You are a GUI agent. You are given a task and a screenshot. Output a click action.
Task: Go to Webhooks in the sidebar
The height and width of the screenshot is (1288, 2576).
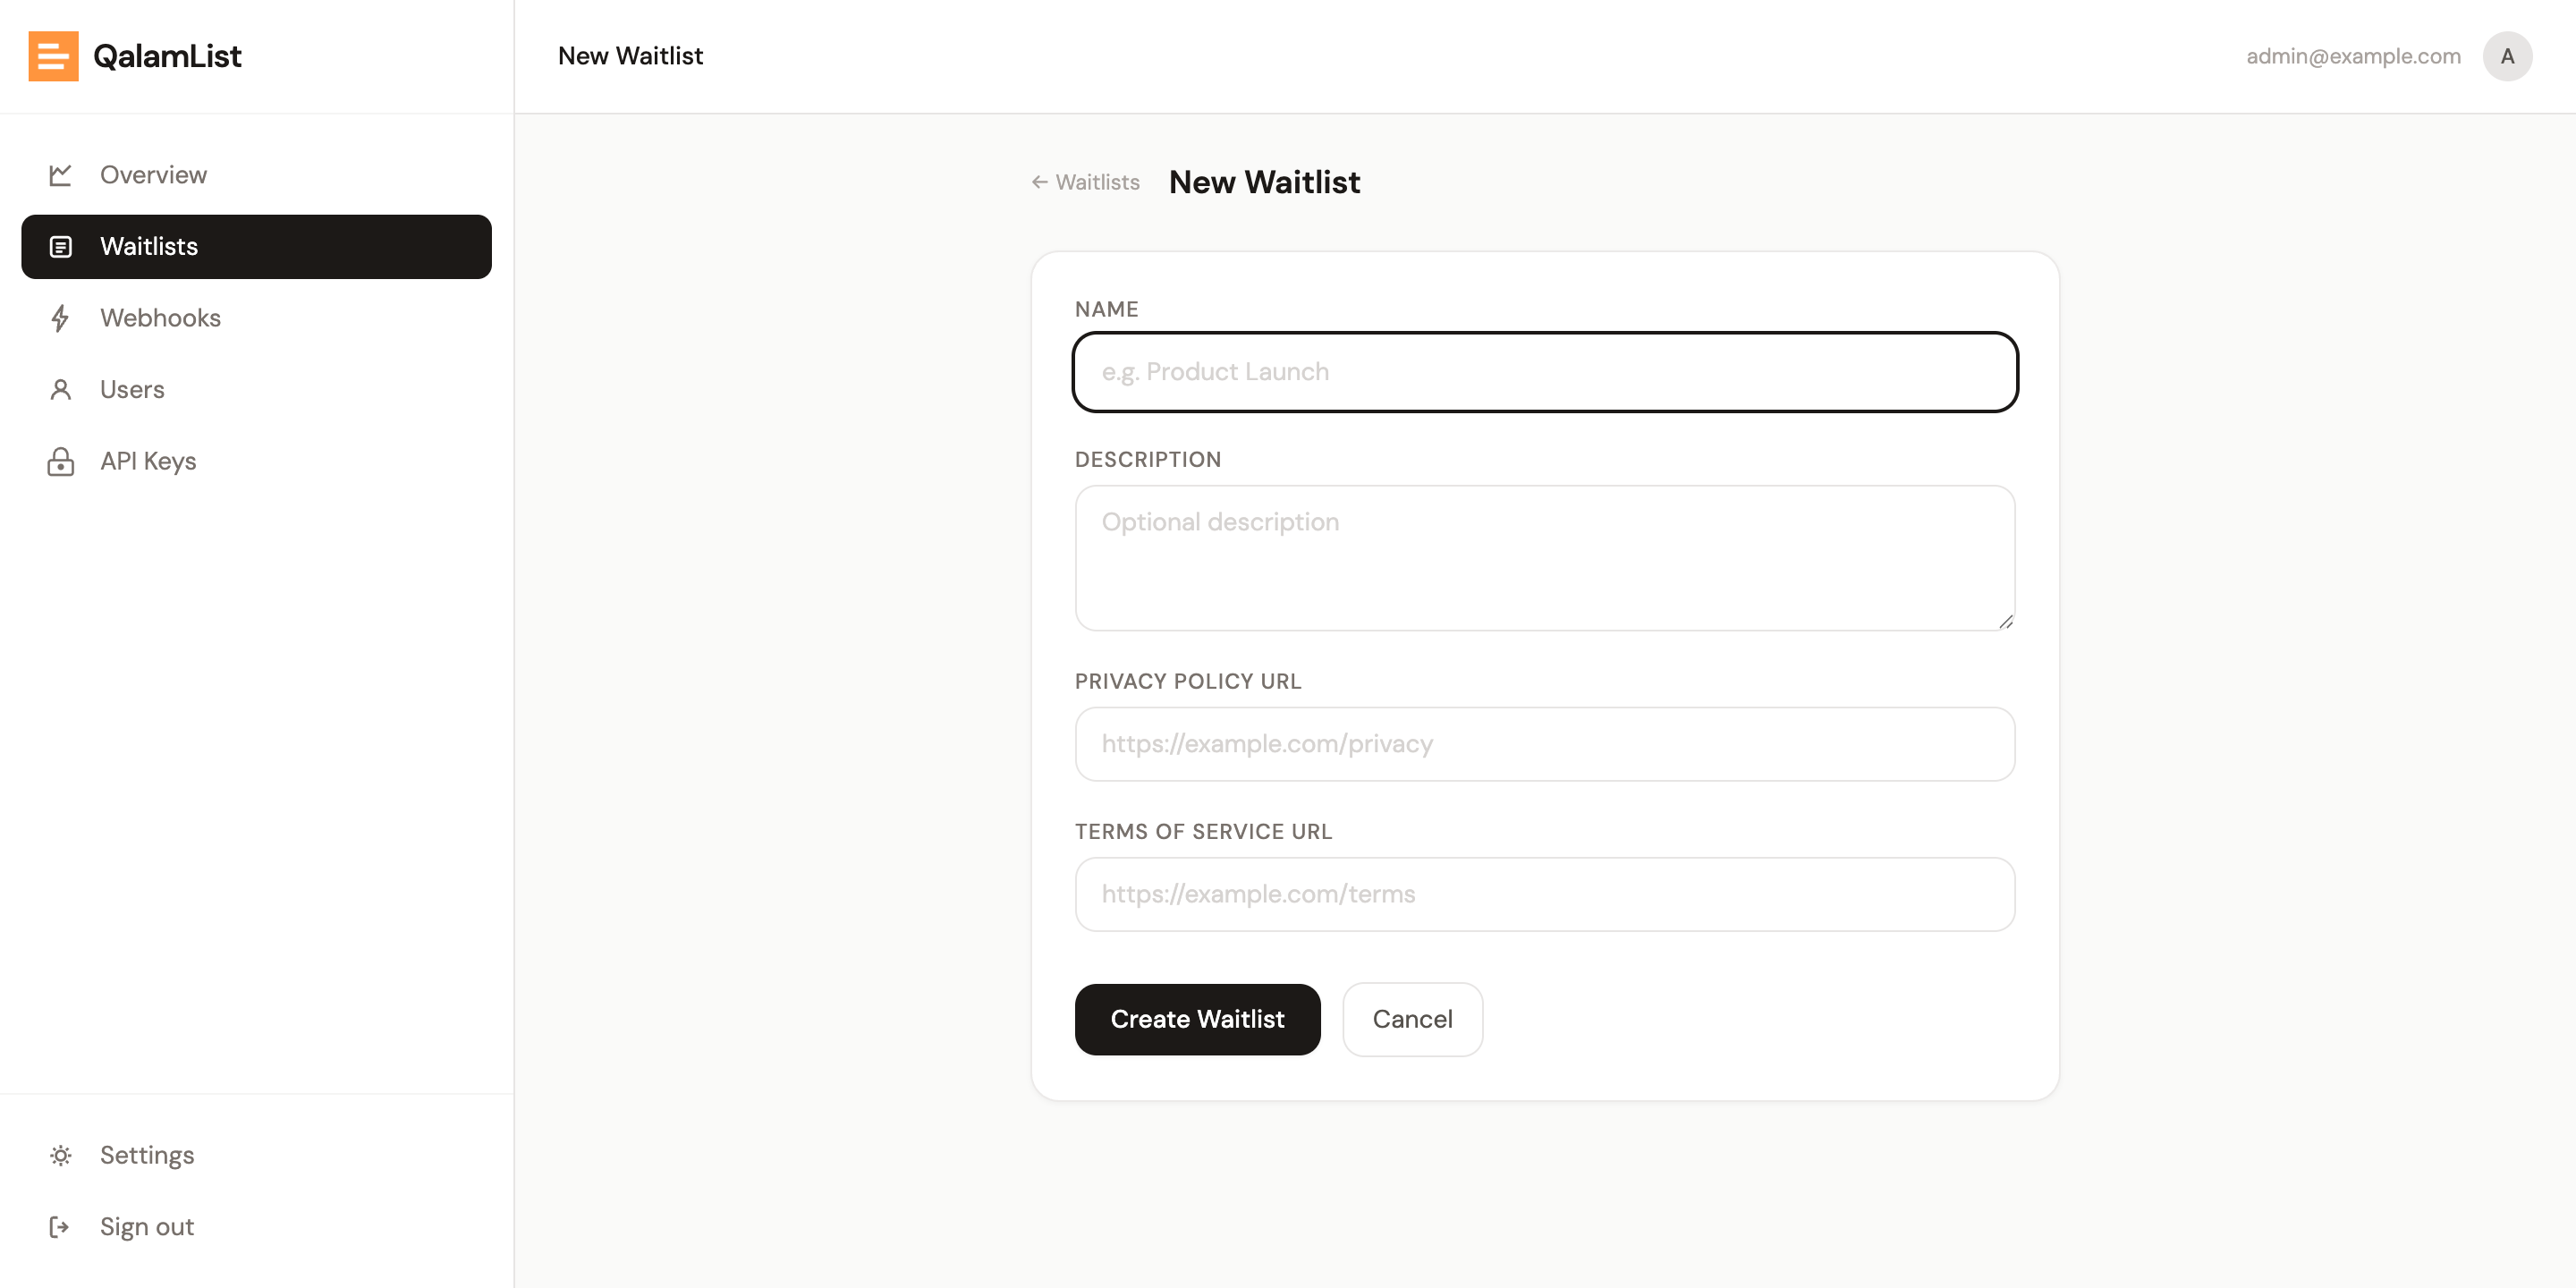pyautogui.click(x=256, y=318)
